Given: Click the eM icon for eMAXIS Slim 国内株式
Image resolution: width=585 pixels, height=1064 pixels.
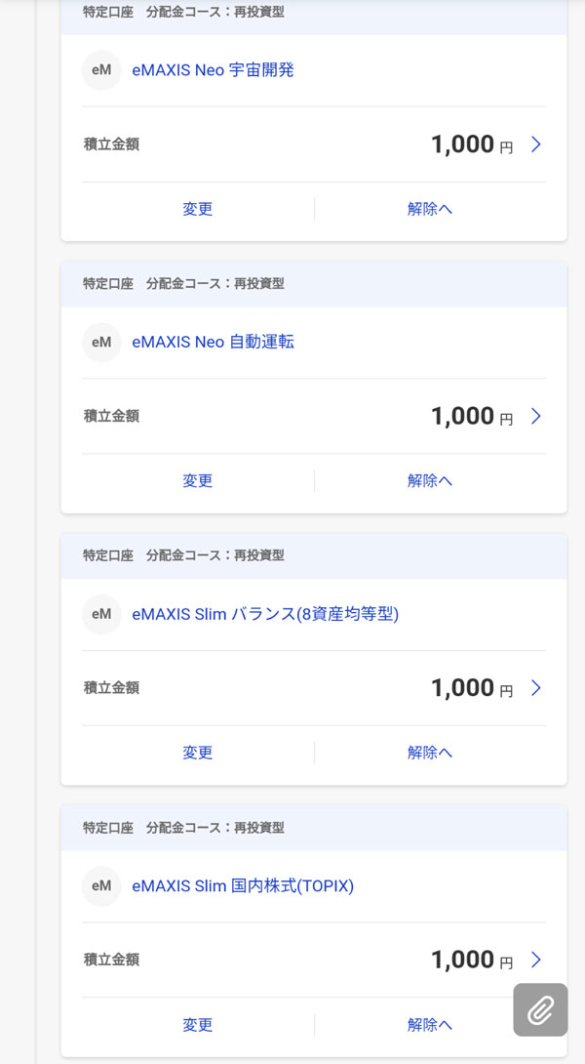Looking at the screenshot, I should (x=101, y=886).
